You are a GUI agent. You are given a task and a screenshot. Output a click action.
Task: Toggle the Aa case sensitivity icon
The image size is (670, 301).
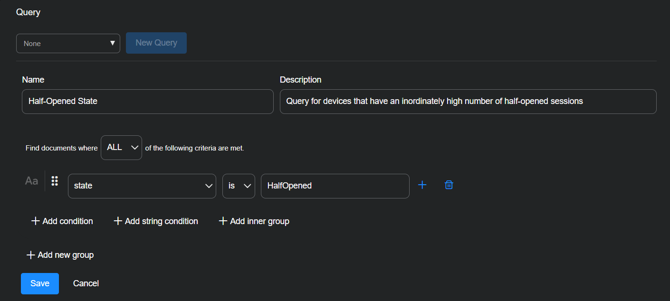tap(31, 181)
